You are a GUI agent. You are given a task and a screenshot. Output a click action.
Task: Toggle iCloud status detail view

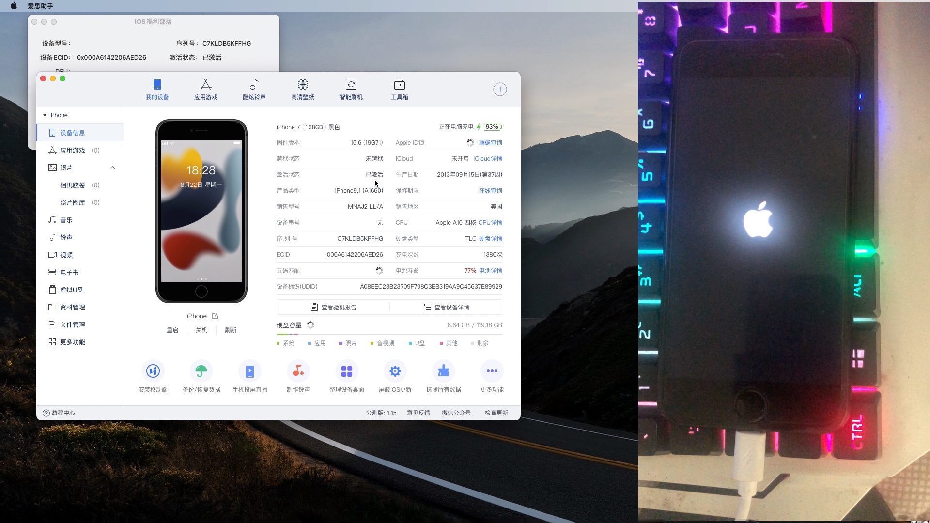[488, 158]
